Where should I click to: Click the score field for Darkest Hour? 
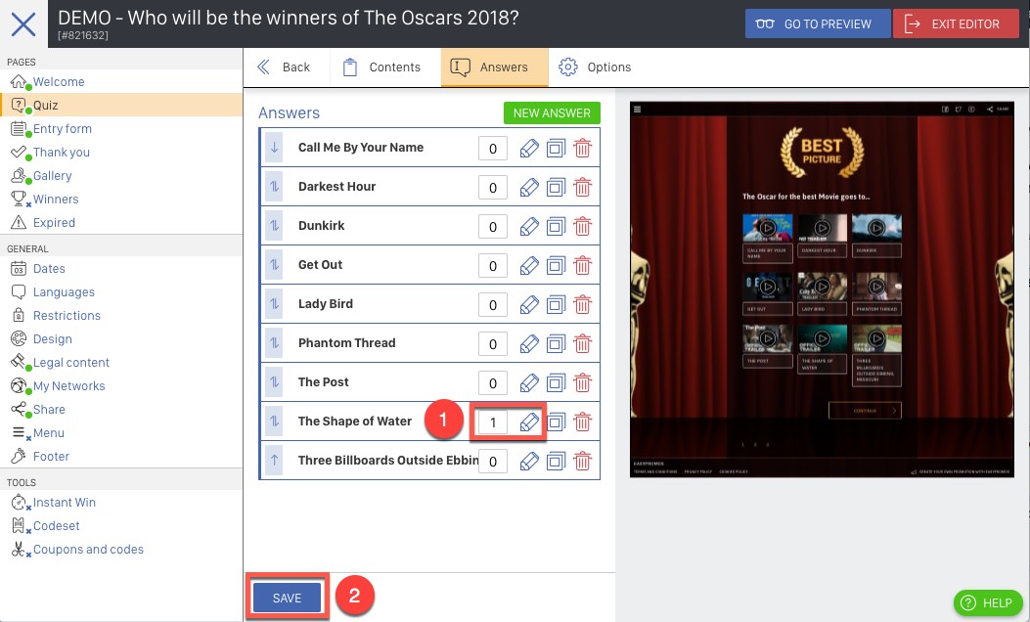point(493,188)
